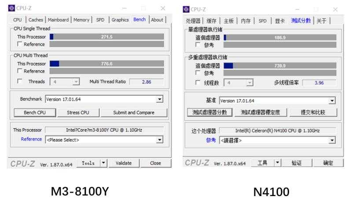
Task: Click the blue 參考 link label in the right window
Action: (211, 140)
